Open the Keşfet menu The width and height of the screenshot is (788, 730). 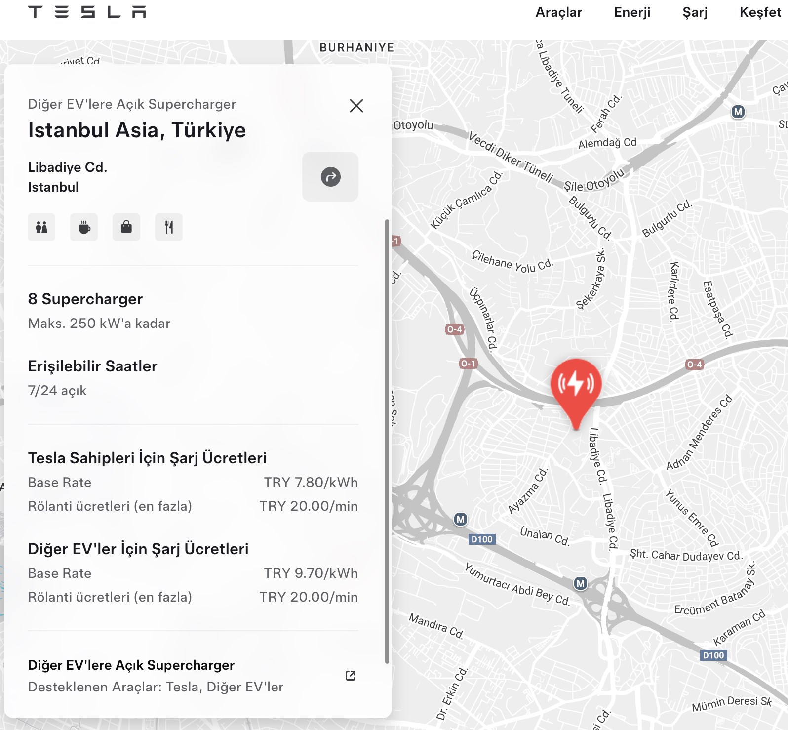coord(760,12)
